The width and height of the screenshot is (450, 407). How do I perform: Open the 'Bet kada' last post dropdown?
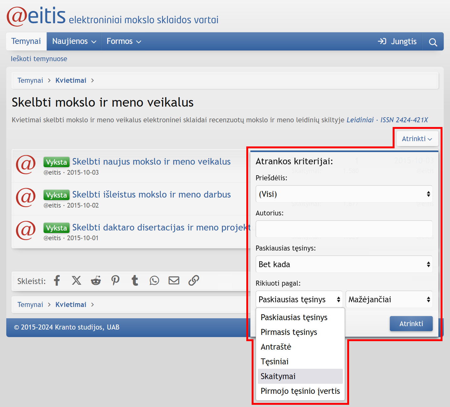[x=344, y=264]
